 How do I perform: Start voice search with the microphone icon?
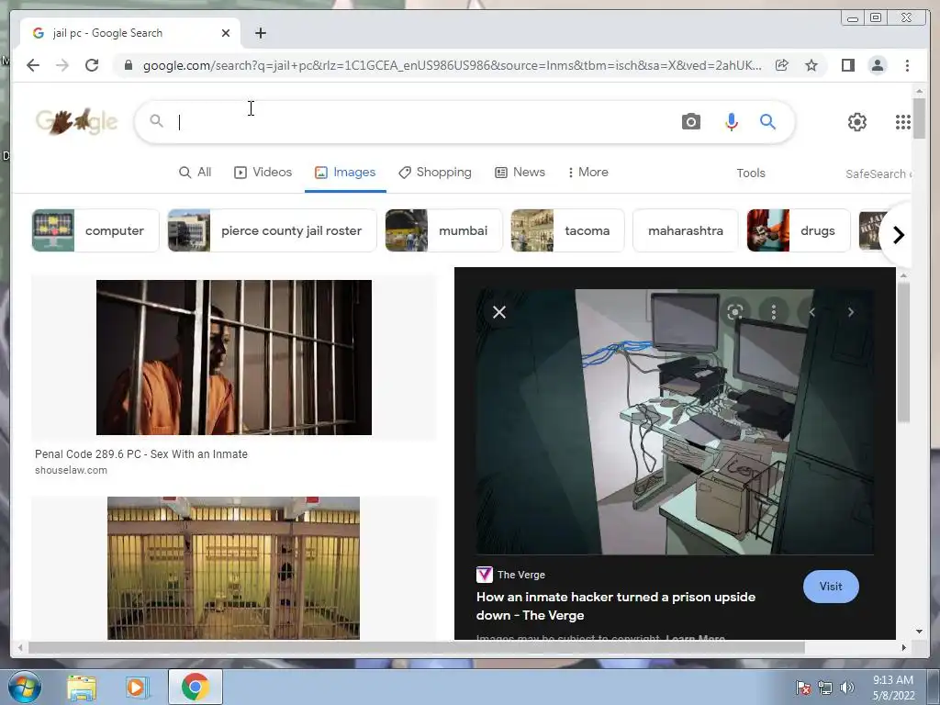tap(732, 122)
